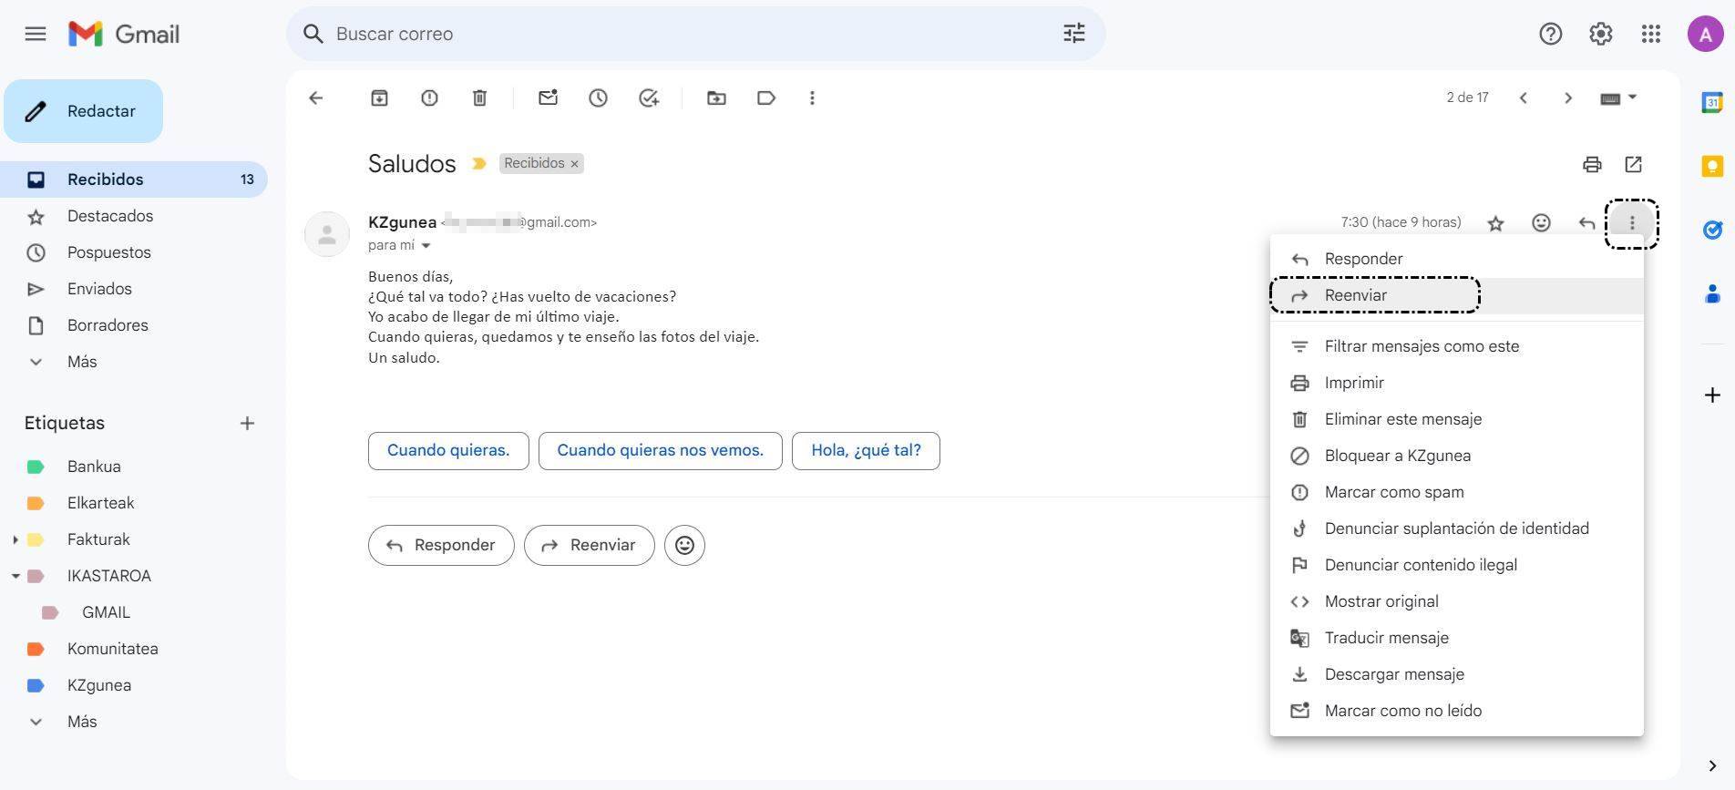Viewport: 1735px width, 790px height.
Task: Click reply arrow icon in message header
Action: point(1586,222)
